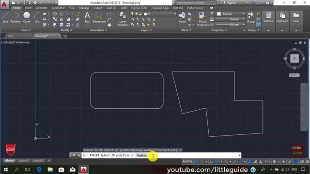Image resolution: width=310 pixels, height=174 pixels.
Task: Click the Help question mark icon in title bar
Action: tap(268, 3)
